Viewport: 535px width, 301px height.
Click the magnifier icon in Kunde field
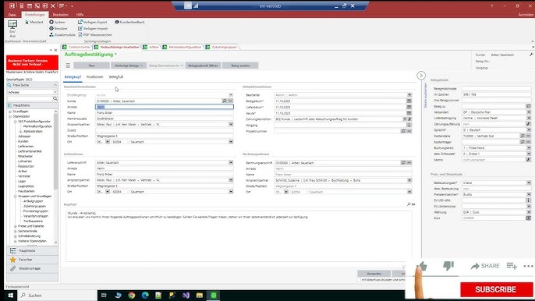pyautogui.click(x=224, y=101)
